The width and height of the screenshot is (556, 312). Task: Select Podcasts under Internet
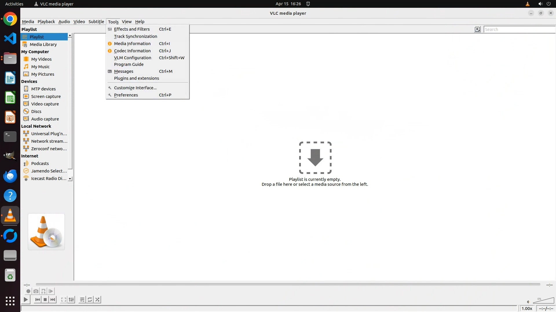[40, 164]
